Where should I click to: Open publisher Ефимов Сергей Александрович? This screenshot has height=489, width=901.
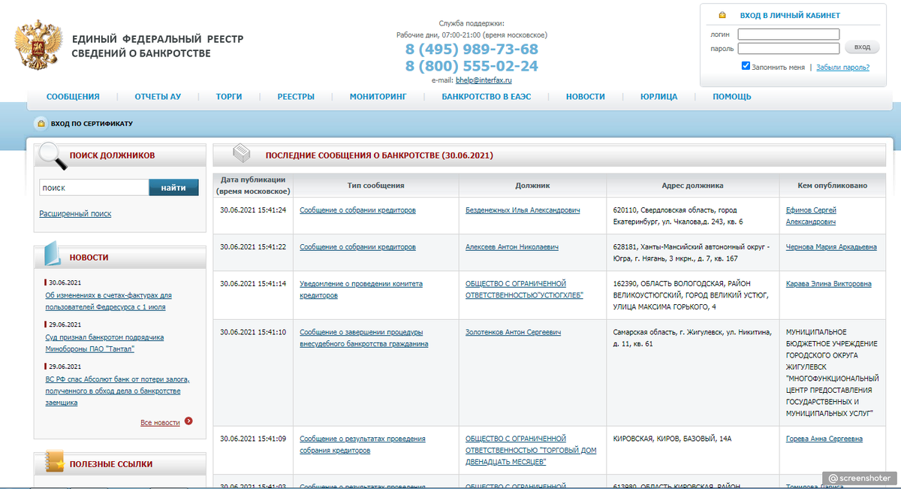[811, 216]
